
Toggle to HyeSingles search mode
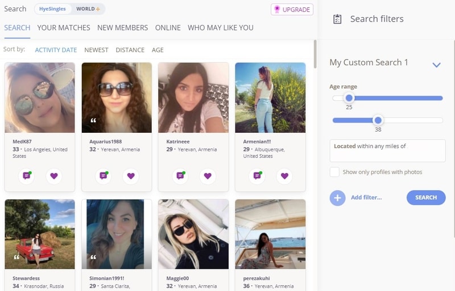(x=52, y=9)
